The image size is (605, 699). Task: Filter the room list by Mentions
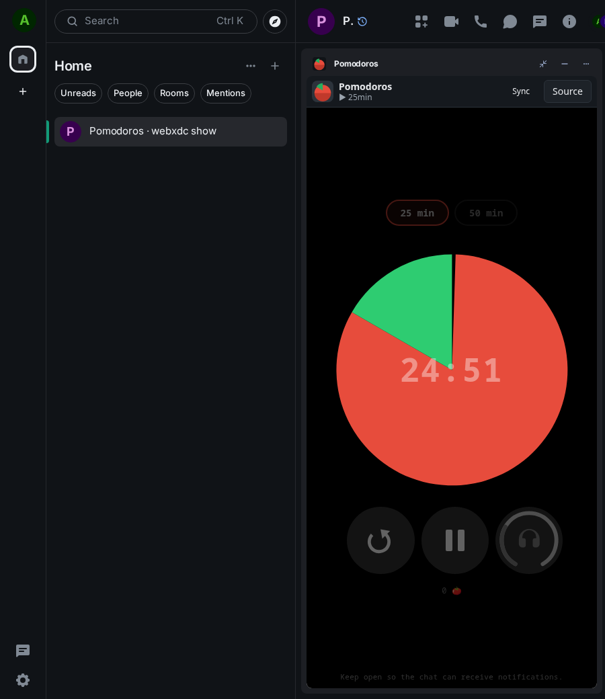pyautogui.click(x=226, y=93)
